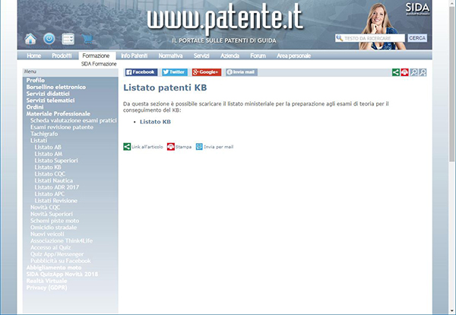Open the Info Patenti menu
This screenshot has width=456, height=315.
134,56
